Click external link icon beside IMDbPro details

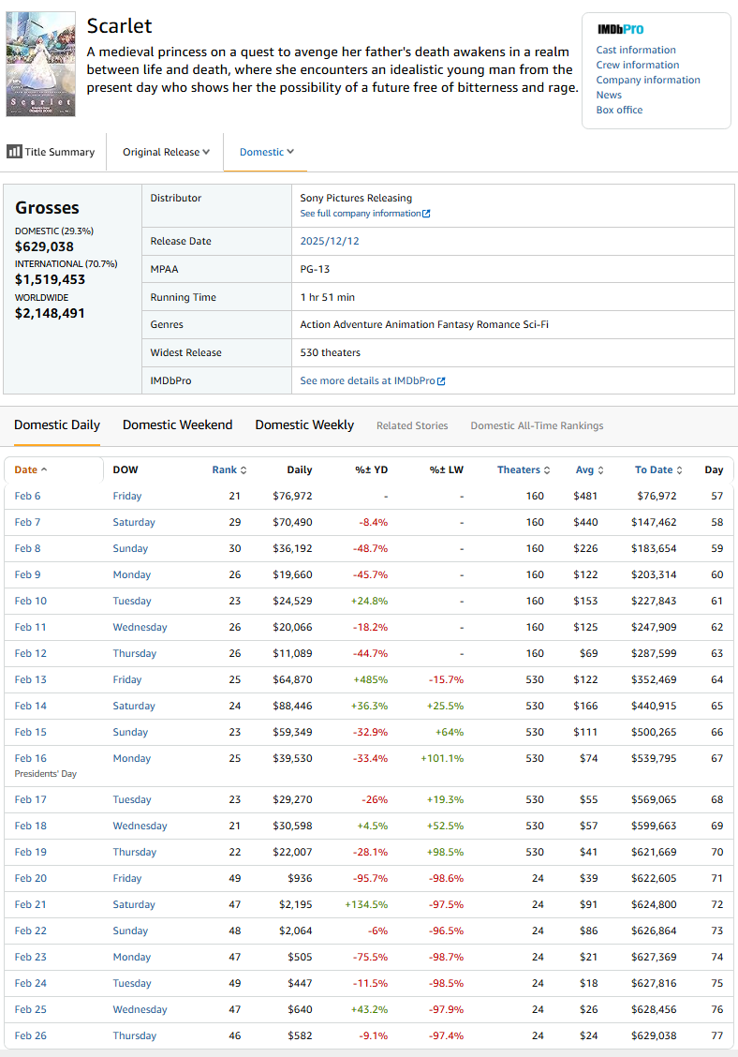click(x=441, y=381)
